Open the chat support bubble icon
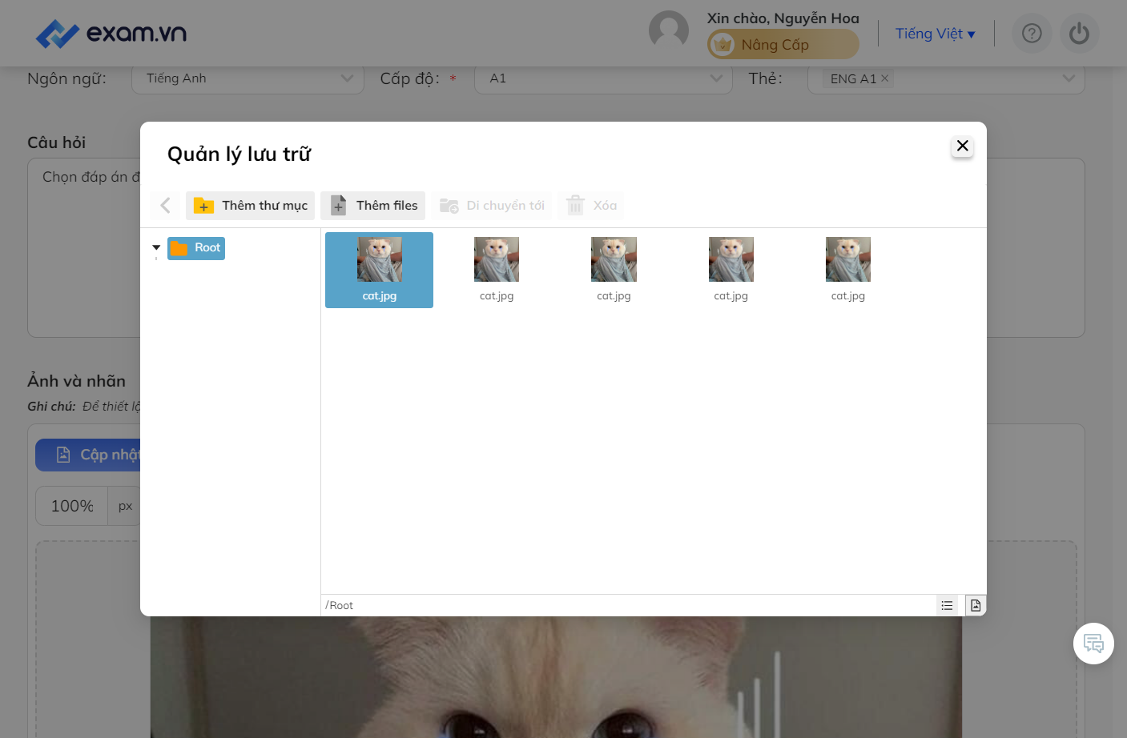Screen dimensions: 1127x738 click(1093, 644)
